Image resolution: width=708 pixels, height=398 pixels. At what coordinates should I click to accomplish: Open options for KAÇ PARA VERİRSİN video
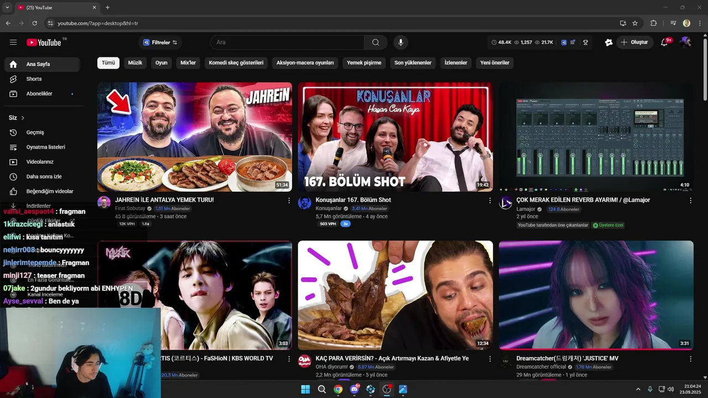490,359
